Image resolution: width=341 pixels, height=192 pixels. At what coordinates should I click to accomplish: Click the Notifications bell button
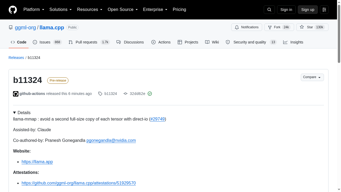247,27
